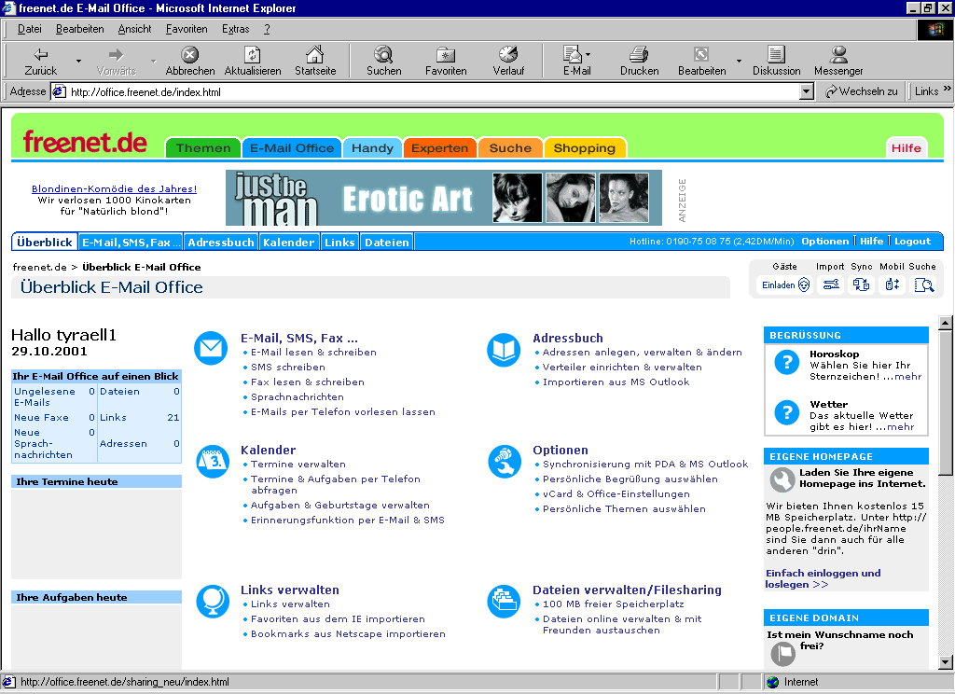
Task: Open the Kalender navigation tab
Action: pyautogui.click(x=289, y=243)
